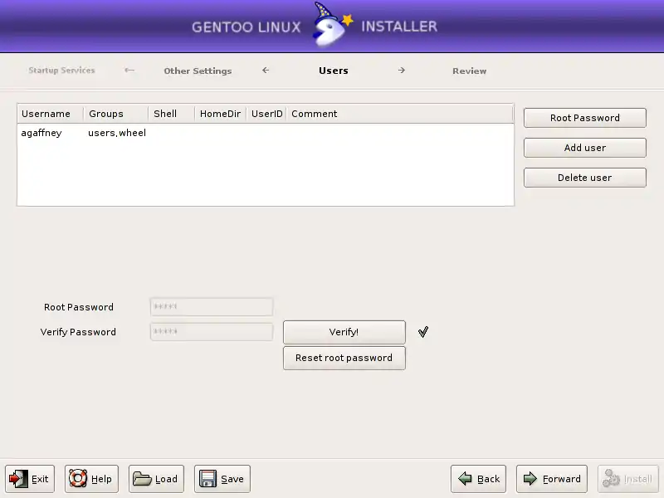Focus the Root Password field
This screenshot has height=498, width=664.
pos(211,307)
